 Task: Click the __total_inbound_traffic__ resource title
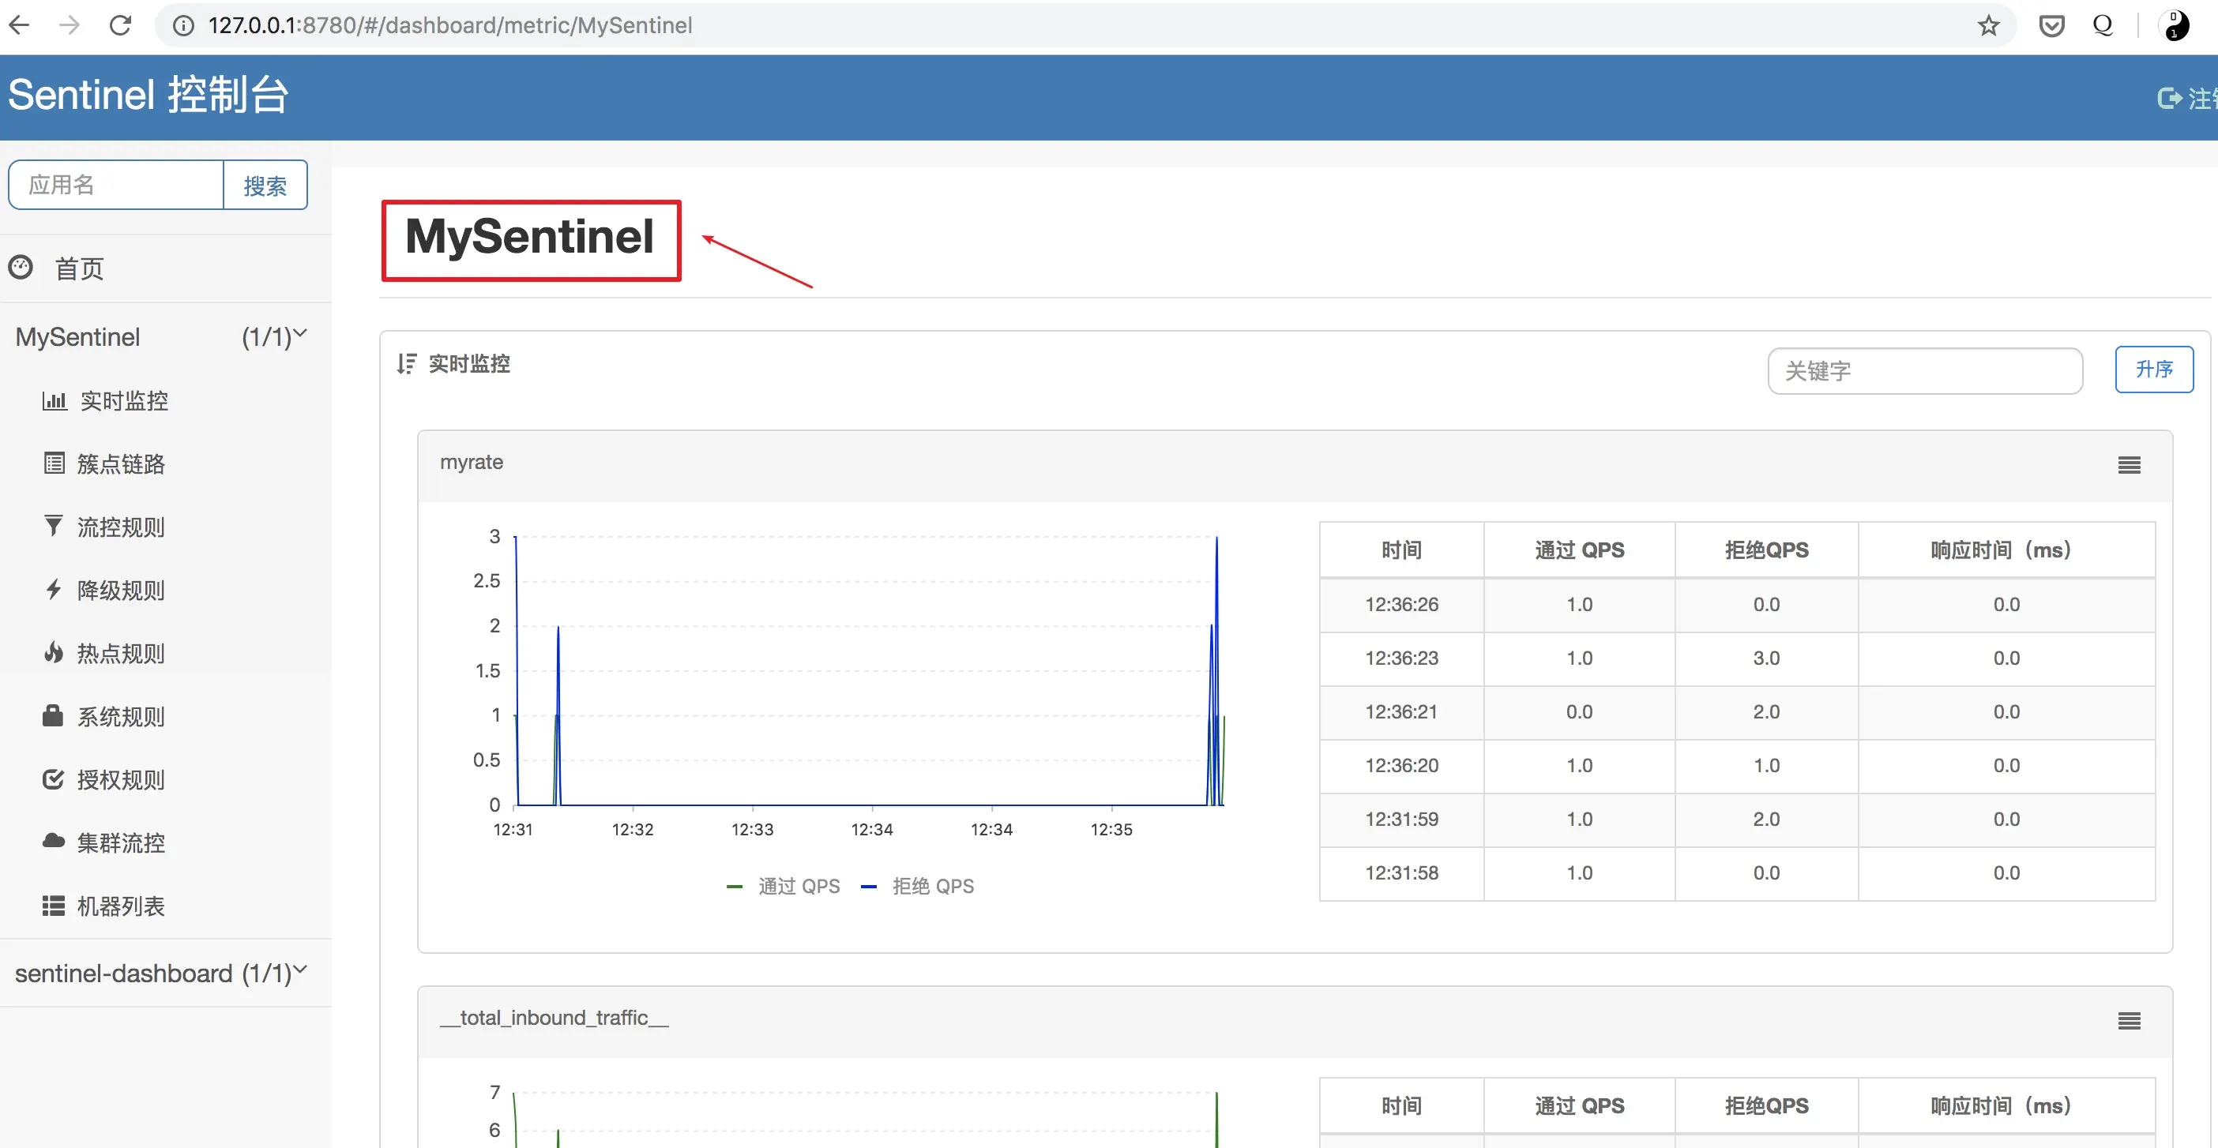pos(554,1018)
